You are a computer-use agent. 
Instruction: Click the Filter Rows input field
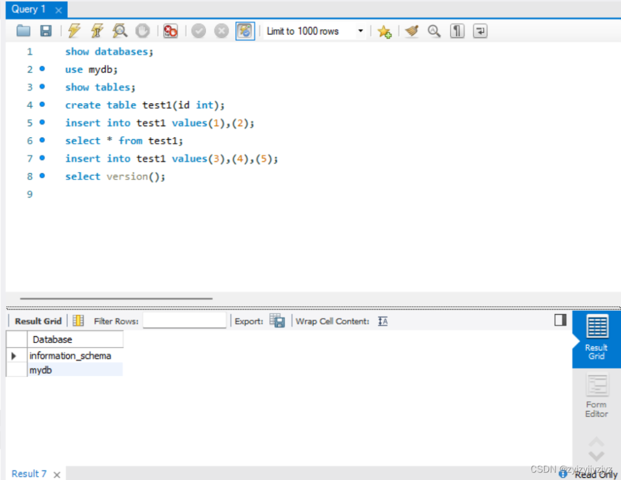click(184, 321)
